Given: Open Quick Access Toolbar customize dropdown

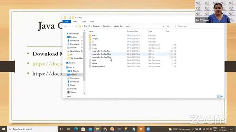Looking at the screenshot, I should tap(76, 18).
